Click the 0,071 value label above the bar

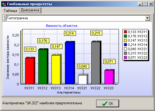[x=109, y=61]
